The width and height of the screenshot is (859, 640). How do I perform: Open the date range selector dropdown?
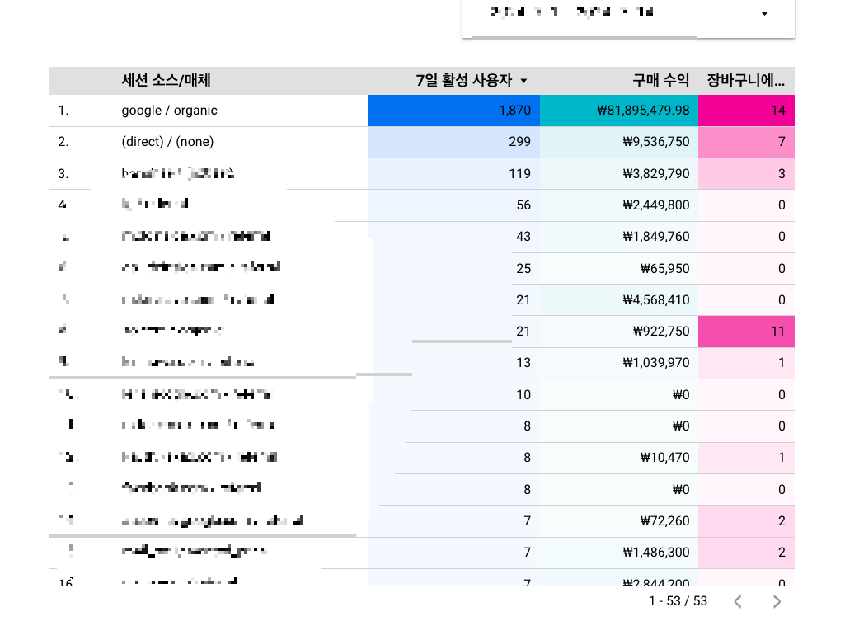pyautogui.click(x=763, y=12)
